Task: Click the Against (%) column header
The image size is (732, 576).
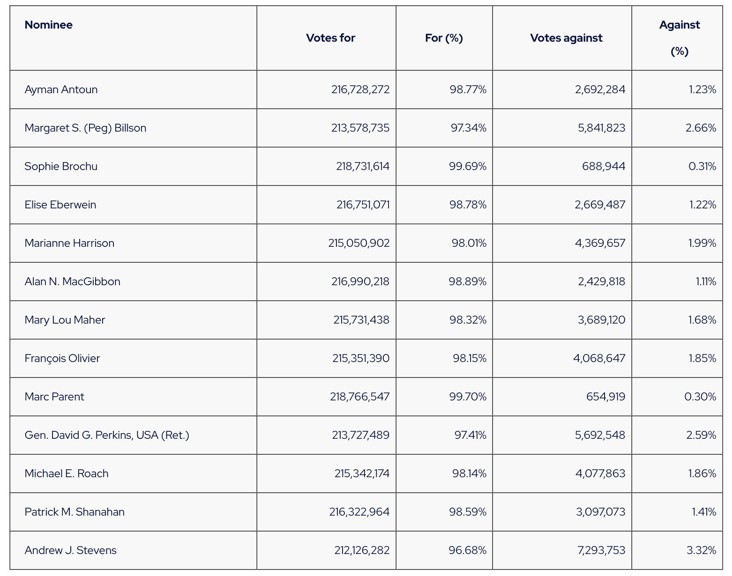Action: [679, 38]
